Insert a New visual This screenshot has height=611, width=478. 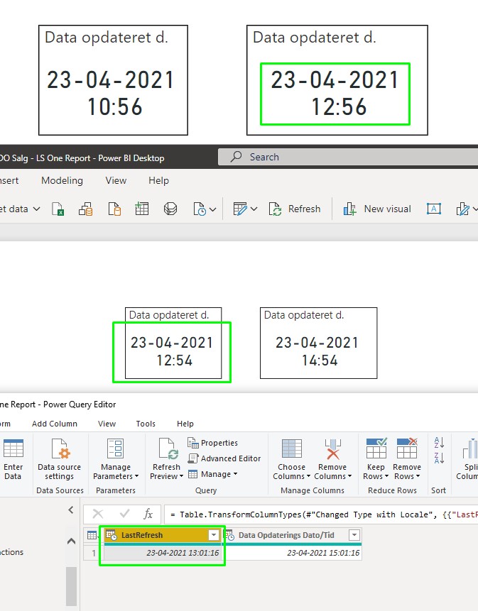(377, 209)
